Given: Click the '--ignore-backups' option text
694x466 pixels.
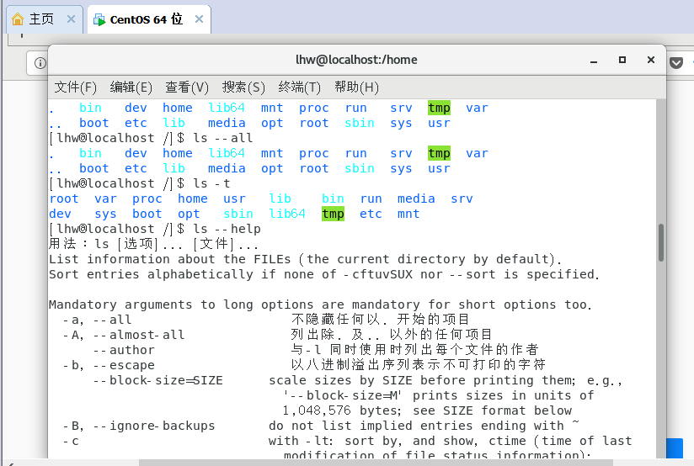Looking at the screenshot, I should [x=154, y=426].
